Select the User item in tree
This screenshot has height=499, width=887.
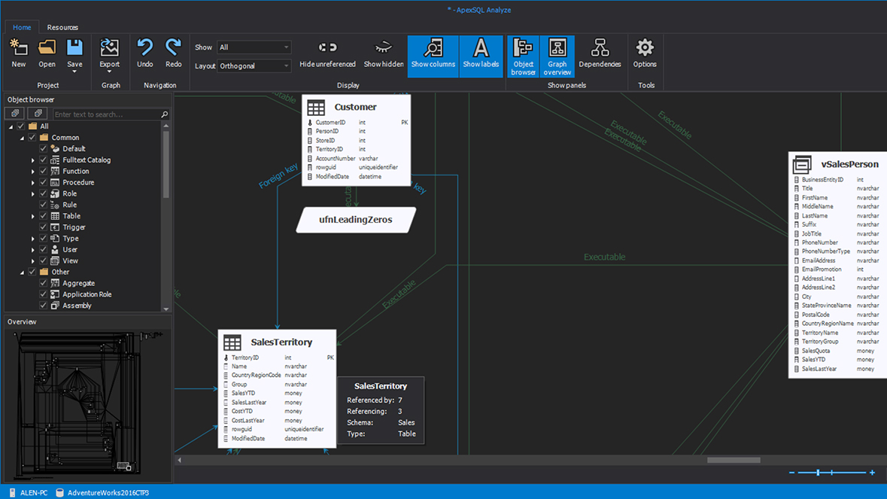click(70, 250)
